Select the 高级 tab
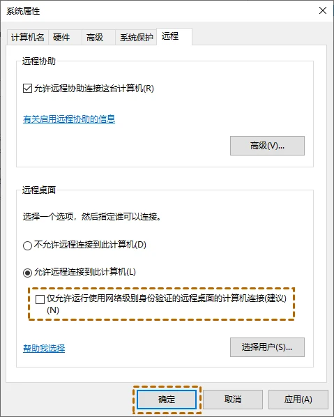The height and width of the screenshot is (417, 334). tap(98, 37)
